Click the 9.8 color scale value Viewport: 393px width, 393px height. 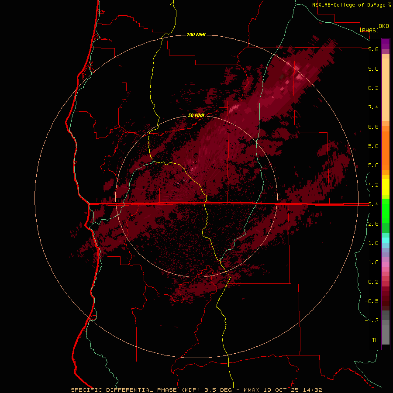(373, 49)
